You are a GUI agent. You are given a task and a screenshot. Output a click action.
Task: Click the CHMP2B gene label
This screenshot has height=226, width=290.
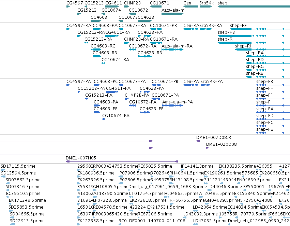132,3
